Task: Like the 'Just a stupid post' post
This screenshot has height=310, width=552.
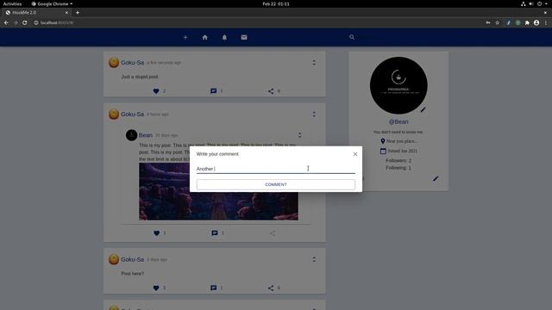Action: click(x=156, y=91)
